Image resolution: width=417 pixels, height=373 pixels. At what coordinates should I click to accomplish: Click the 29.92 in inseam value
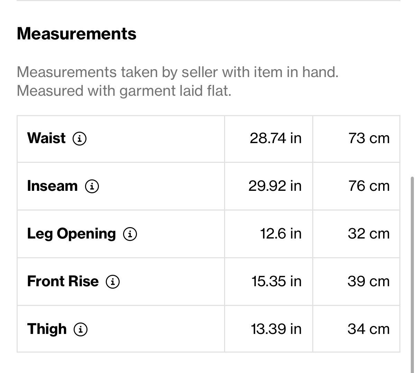pos(275,186)
